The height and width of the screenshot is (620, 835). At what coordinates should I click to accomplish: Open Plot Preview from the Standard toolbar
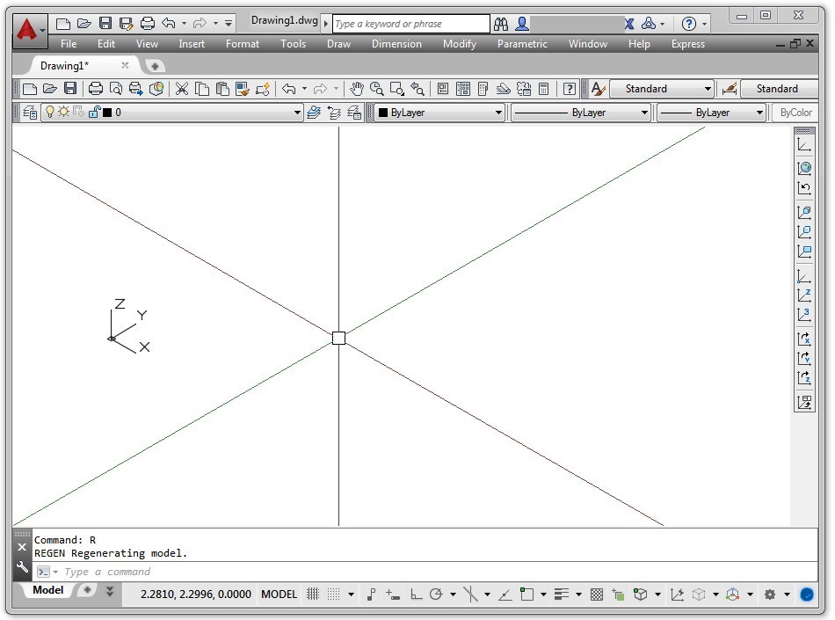pos(115,89)
